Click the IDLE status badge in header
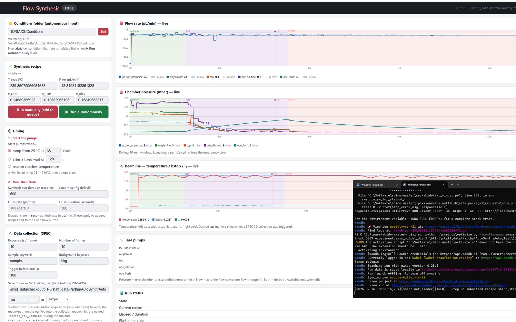Viewport: 516px width, 322px height. click(69, 8)
